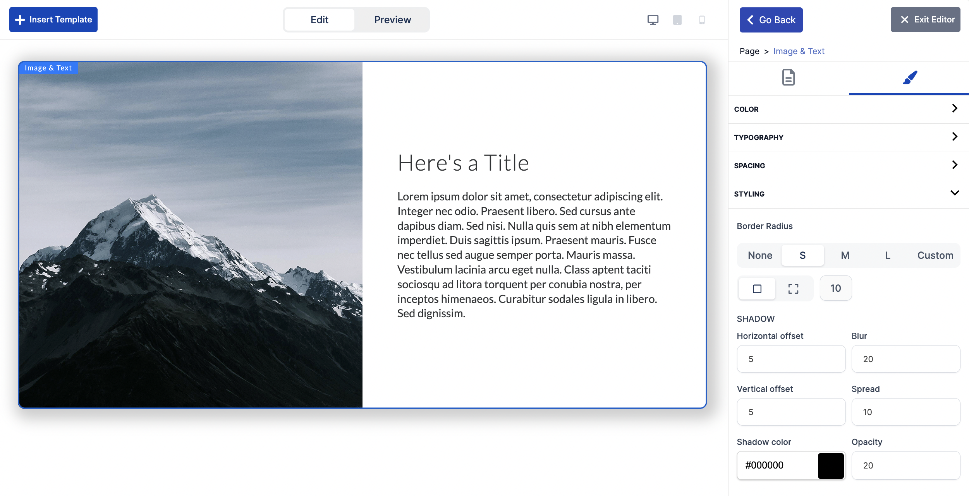The image size is (969, 496).
Task: Choose Custom border radius option
Action: [x=935, y=255]
